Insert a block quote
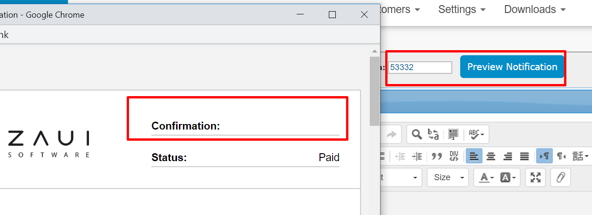This screenshot has height=215, width=592. 436,156
